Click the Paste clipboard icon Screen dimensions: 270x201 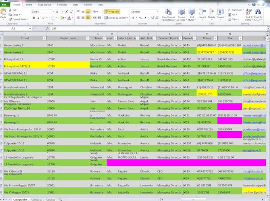point(3,12)
